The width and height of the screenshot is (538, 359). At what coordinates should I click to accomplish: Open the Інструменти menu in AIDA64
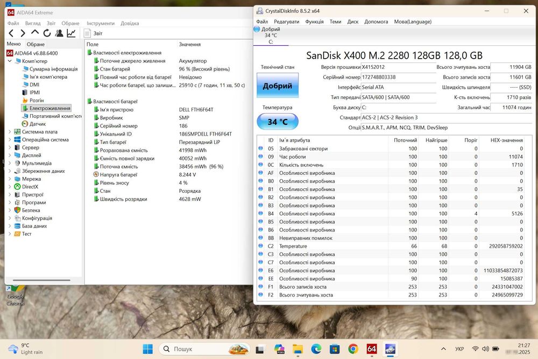click(x=101, y=23)
